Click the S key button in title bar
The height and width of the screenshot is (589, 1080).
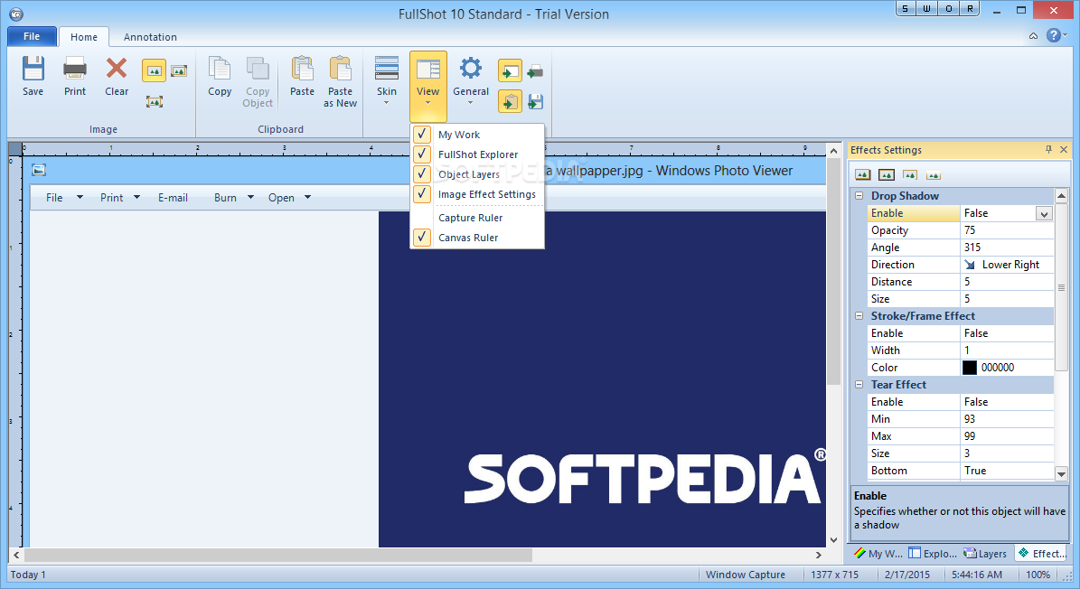905,8
